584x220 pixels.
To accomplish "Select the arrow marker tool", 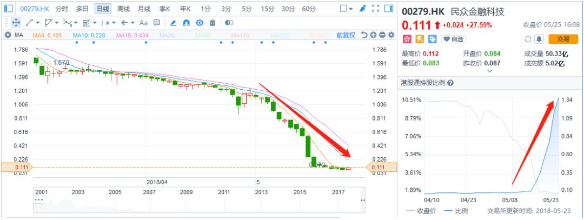I will [x=124, y=23].
